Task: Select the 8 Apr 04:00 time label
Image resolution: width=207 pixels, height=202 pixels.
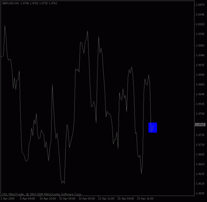Action: click(27, 199)
